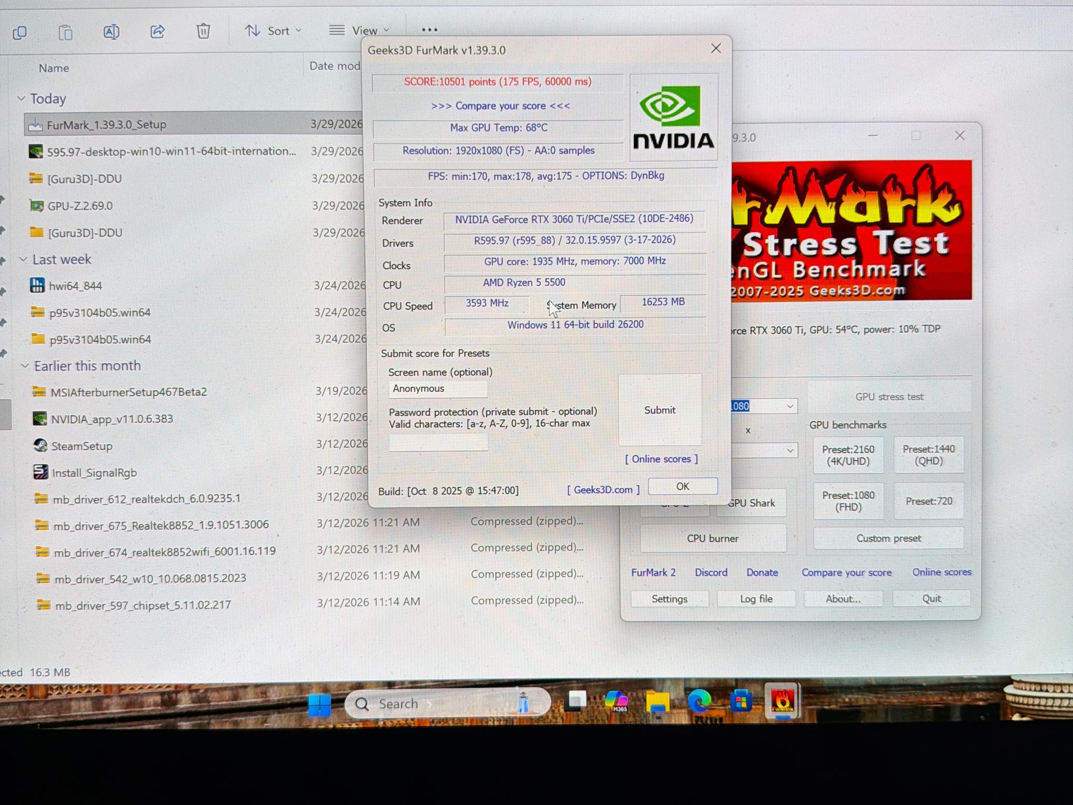Select mb_driver_674_realtek8852wifi_6001.16.119 file name

[165, 551]
